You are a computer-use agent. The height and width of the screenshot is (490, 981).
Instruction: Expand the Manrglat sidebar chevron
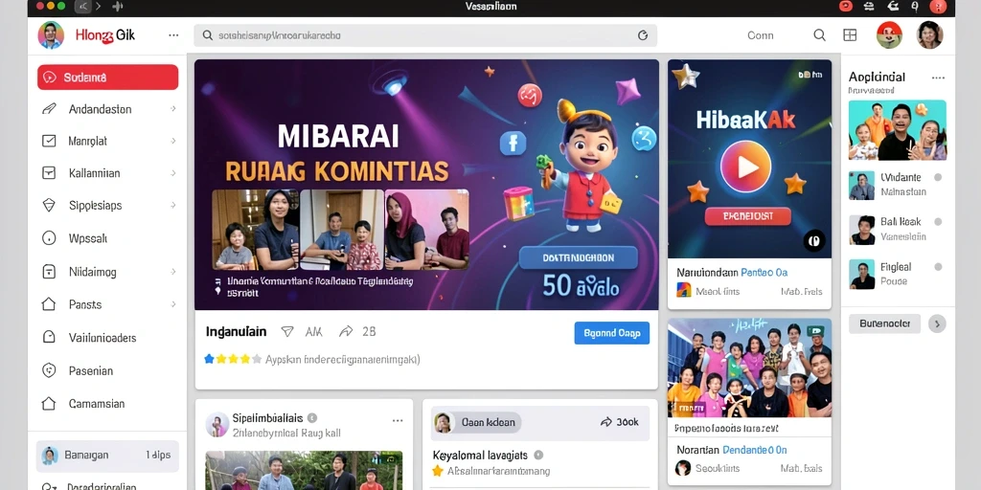[x=172, y=142]
